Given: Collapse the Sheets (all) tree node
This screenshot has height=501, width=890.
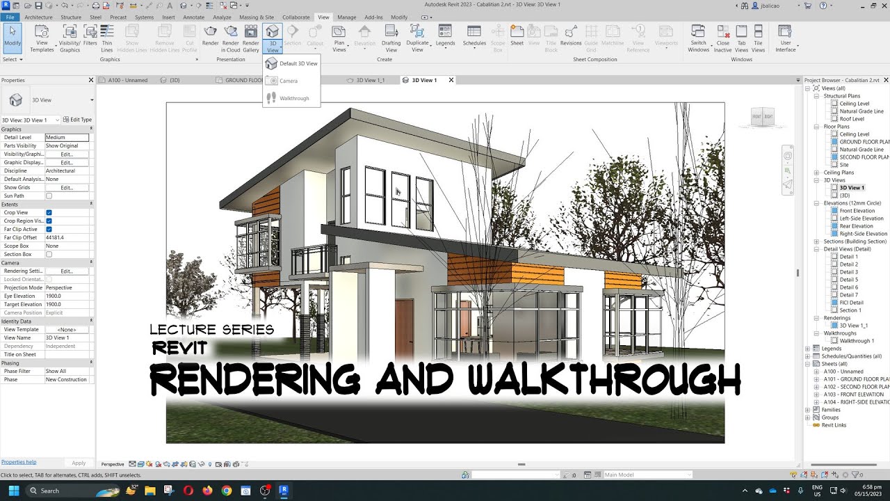Looking at the screenshot, I should point(807,364).
